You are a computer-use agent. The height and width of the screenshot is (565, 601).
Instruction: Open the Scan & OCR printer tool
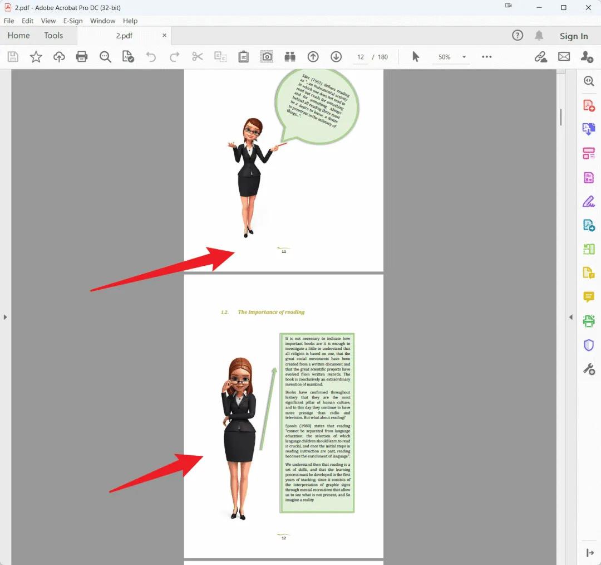[589, 321]
